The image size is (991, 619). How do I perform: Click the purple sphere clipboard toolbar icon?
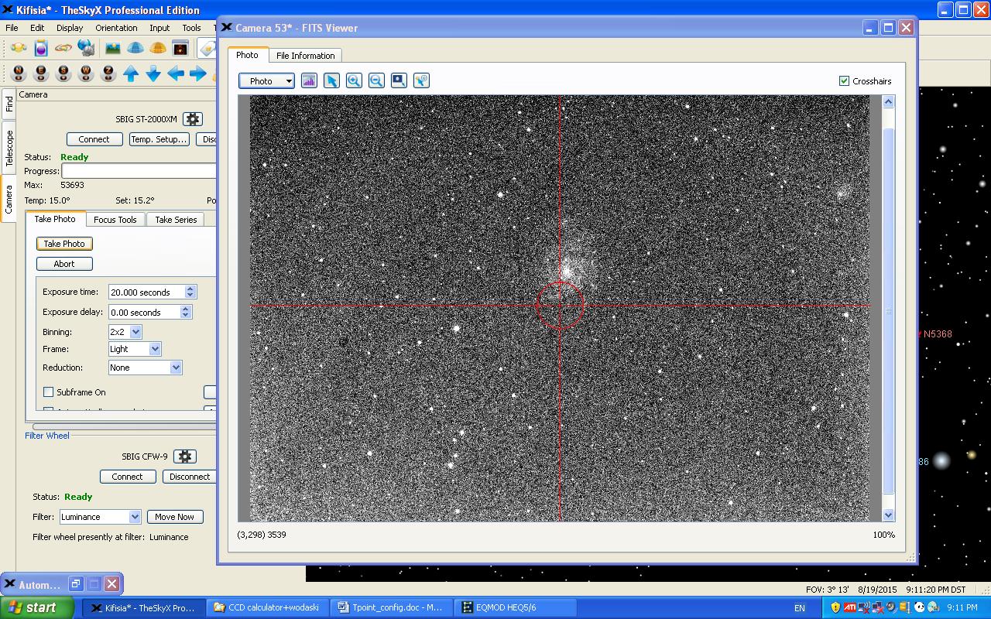click(41, 48)
